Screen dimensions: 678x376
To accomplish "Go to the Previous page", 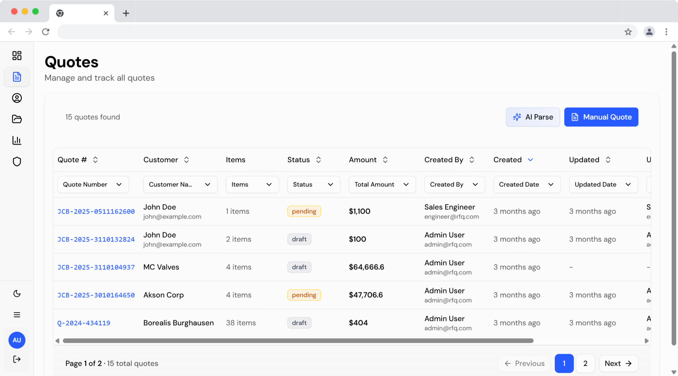I will 524,363.
